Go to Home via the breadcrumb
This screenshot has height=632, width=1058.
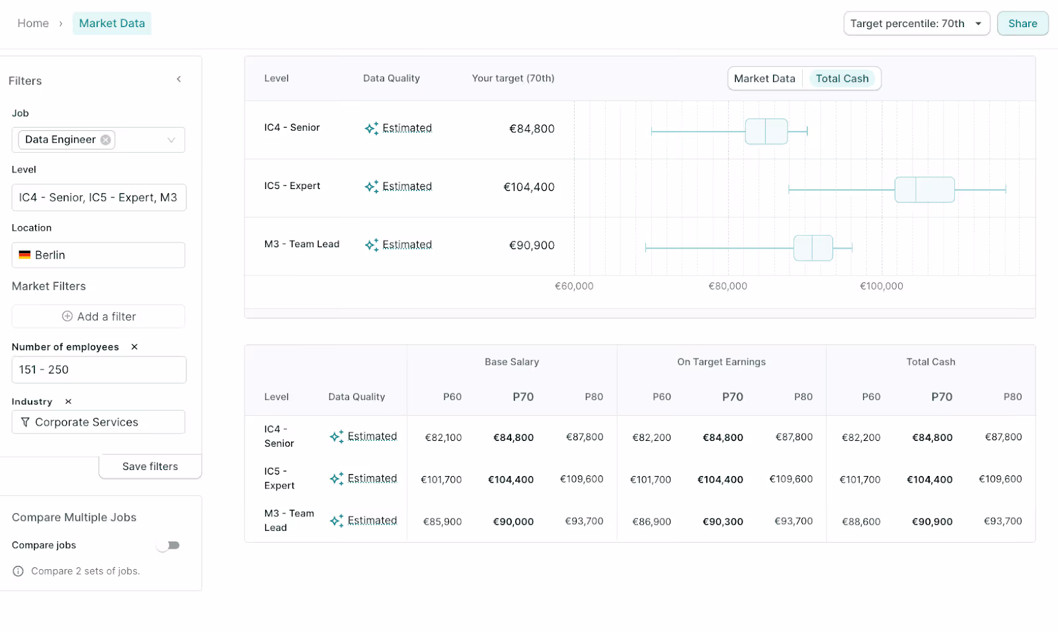pos(33,22)
